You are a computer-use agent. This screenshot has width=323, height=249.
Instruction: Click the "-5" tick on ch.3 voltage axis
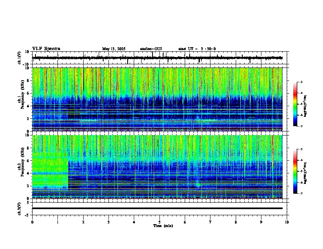[x=27, y=215]
